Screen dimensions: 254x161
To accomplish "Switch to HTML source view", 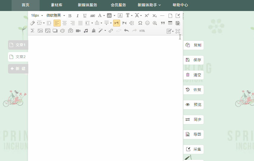I will click(x=142, y=31).
